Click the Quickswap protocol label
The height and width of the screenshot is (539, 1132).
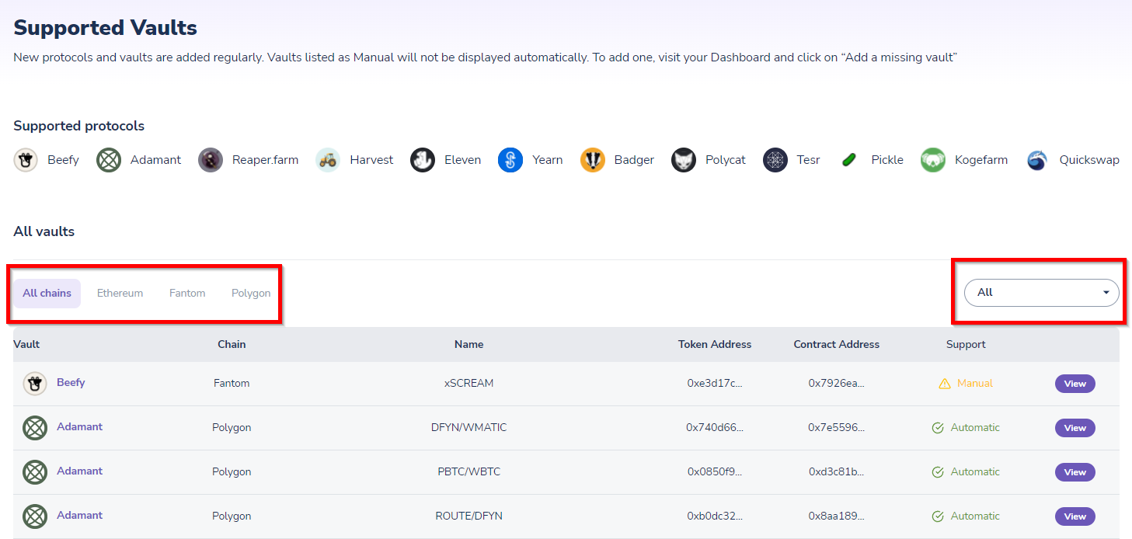[x=1089, y=160]
